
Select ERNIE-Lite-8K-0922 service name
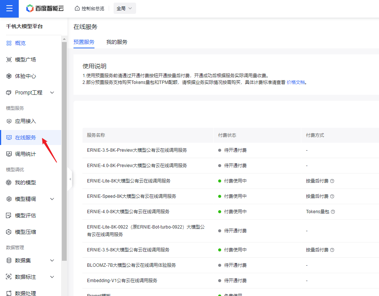146,231
